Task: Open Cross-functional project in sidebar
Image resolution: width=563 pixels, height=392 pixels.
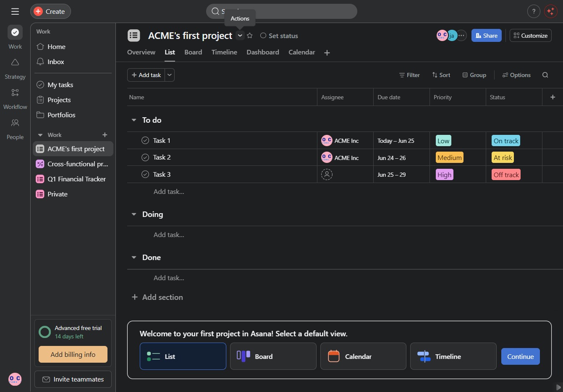Action: click(x=73, y=164)
